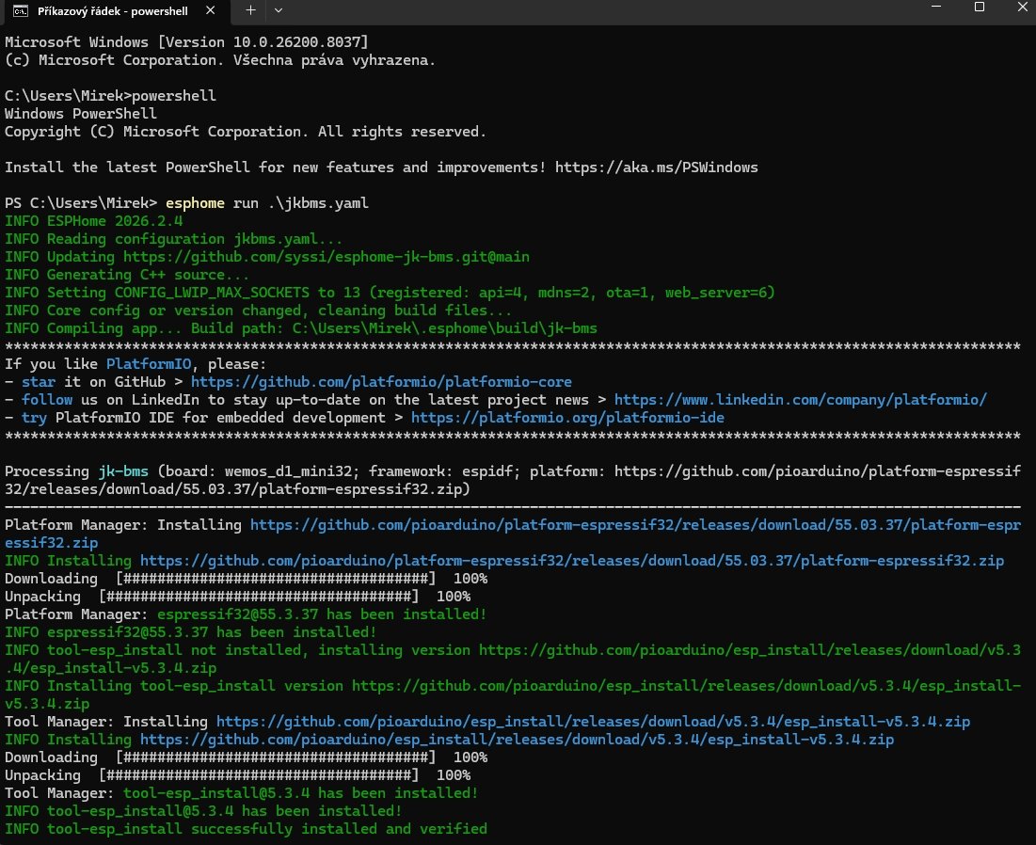Open the syssi/esphome-jk-bms.git@main URL
The image size is (1036, 845).
326,256
